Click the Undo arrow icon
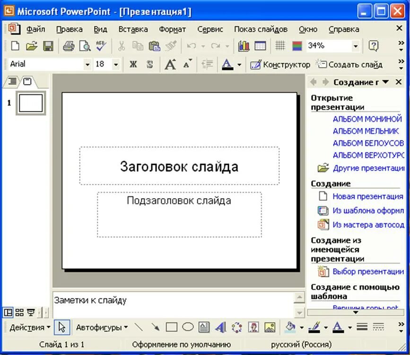This screenshot has height=355, width=410. tap(192, 46)
